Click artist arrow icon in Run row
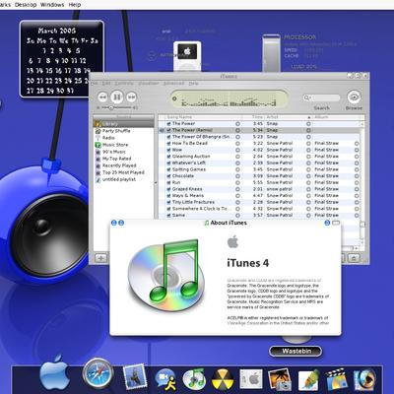This screenshot has height=394, width=394. point(308,182)
